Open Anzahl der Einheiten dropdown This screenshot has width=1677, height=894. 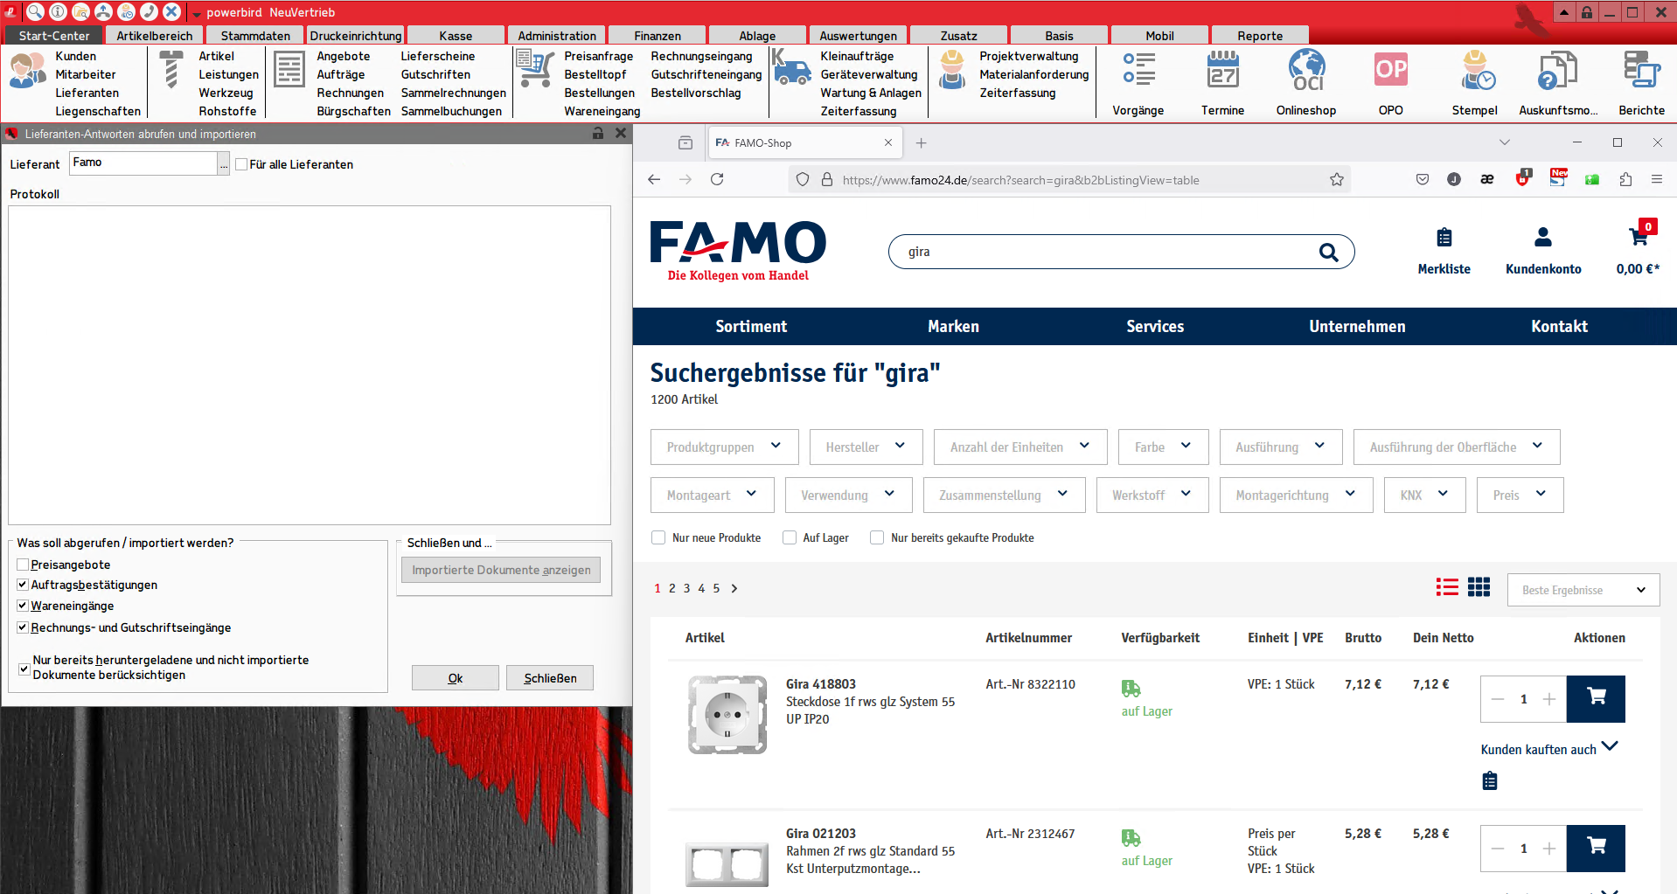(1020, 447)
